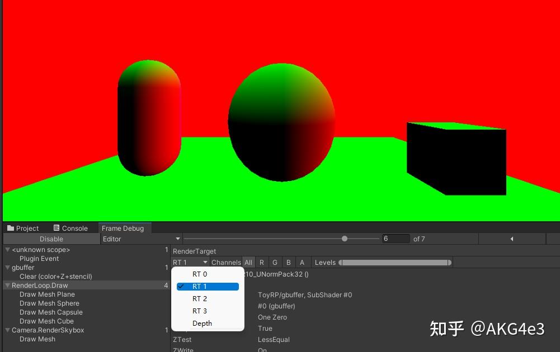Choose Depth in the render target dropdown
Viewport: 560px width, 352px height.
coord(202,323)
